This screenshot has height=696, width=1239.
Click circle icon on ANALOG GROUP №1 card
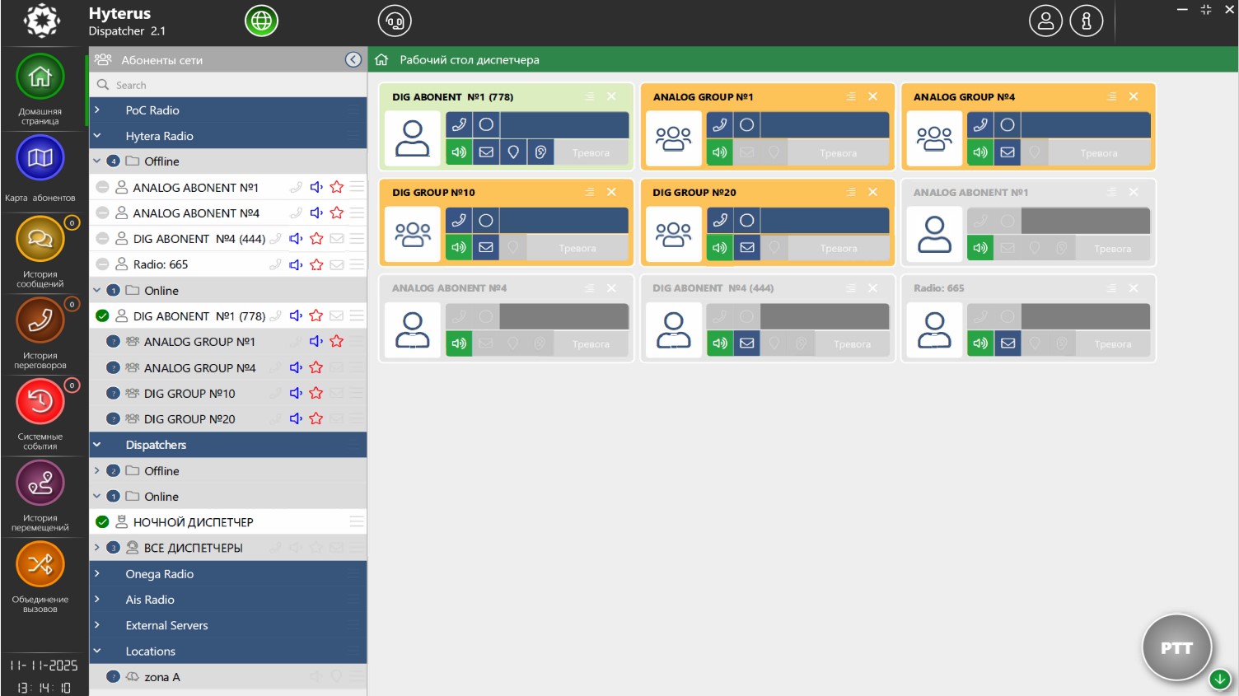click(746, 124)
